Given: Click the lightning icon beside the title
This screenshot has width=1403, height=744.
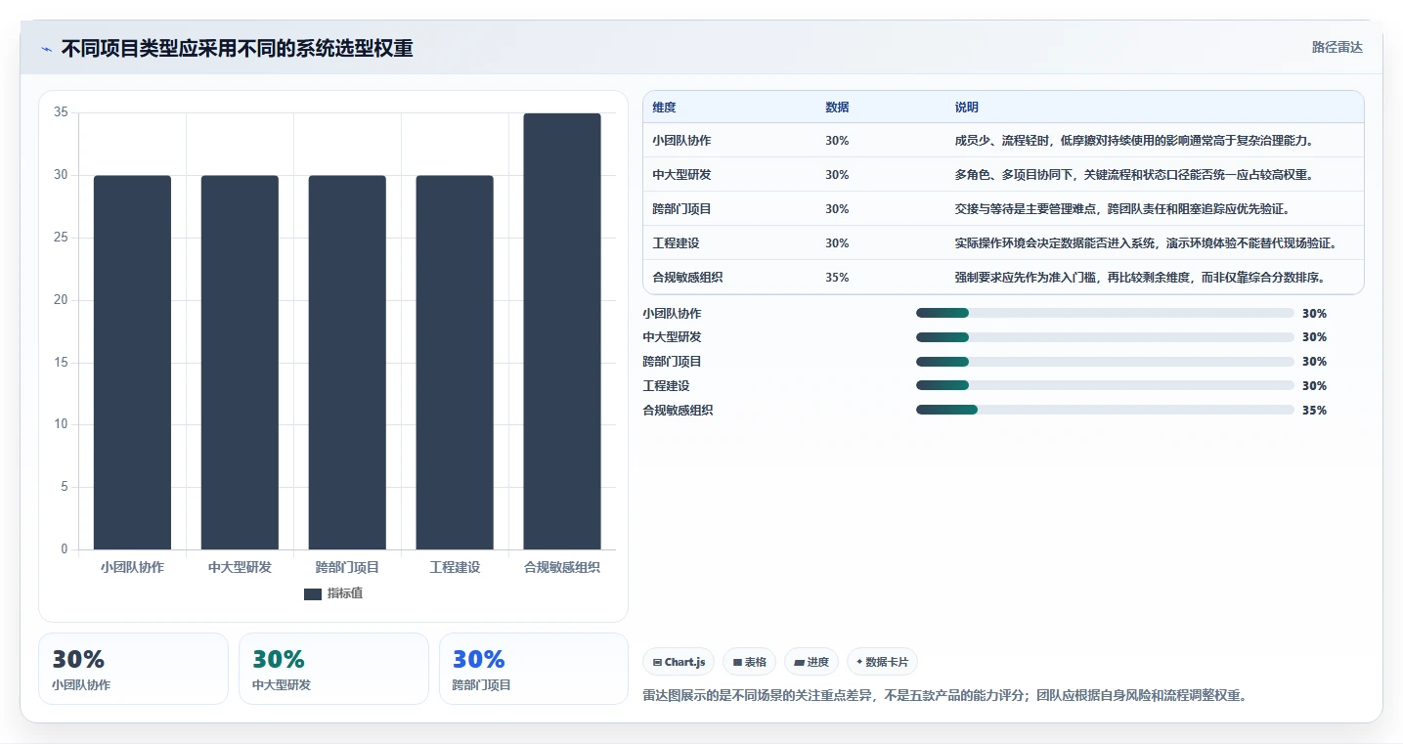Looking at the screenshot, I should coord(47,49).
